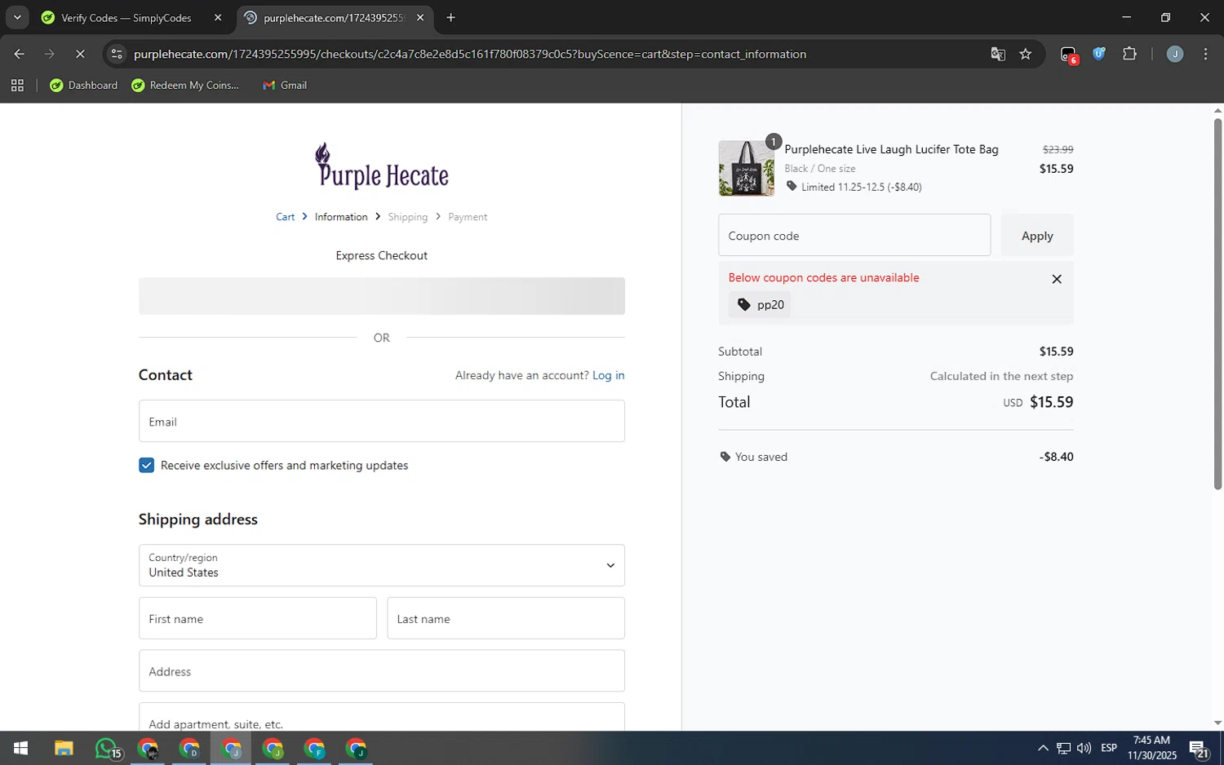Open the apps grid in the bookmarks bar
1224x765 pixels.
[17, 85]
